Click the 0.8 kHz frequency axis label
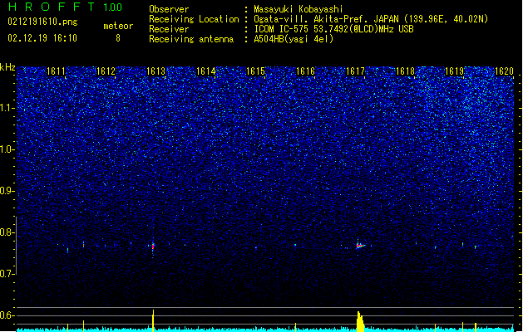Viewport: 523px width, 332px height. (x=7, y=232)
